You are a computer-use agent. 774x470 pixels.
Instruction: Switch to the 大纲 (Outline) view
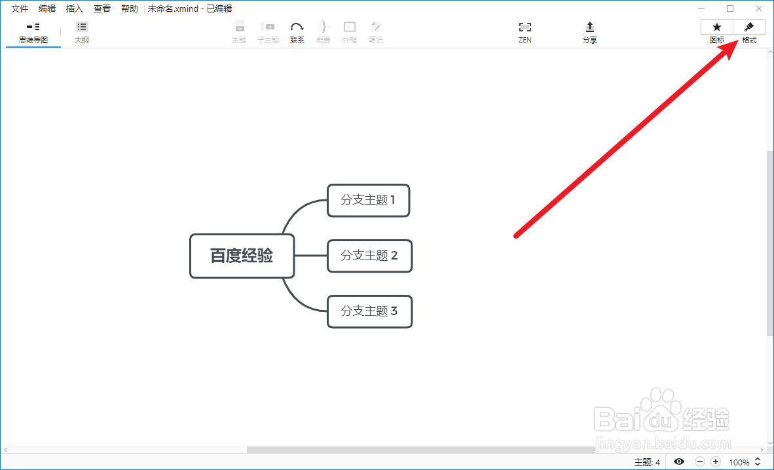81,31
